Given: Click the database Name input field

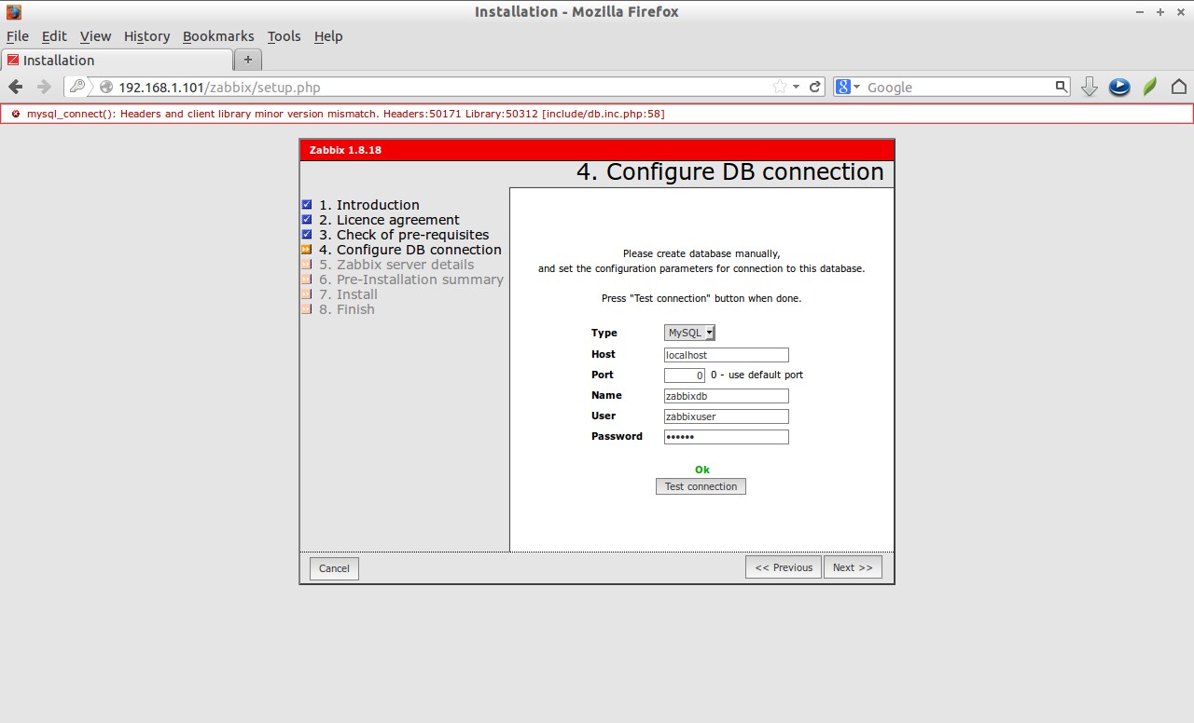Looking at the screenshot, I should coord(727,396).
